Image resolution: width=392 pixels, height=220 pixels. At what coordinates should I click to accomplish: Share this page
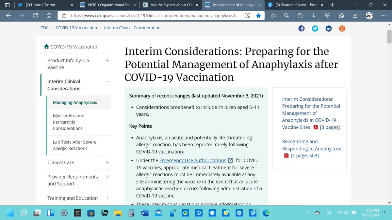pyautogui.click(x=355, y=15)
